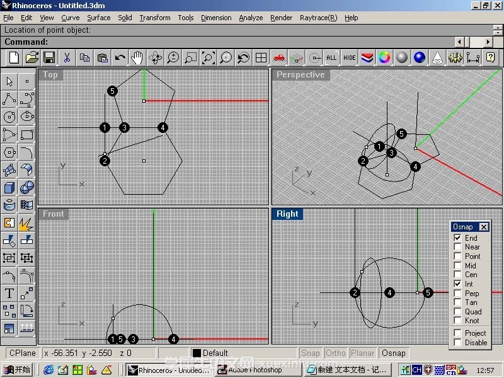The width and height of the screenshot is (504, 378).
Task: Enable the Quad osnap checkbox
Action: [458, 311]
